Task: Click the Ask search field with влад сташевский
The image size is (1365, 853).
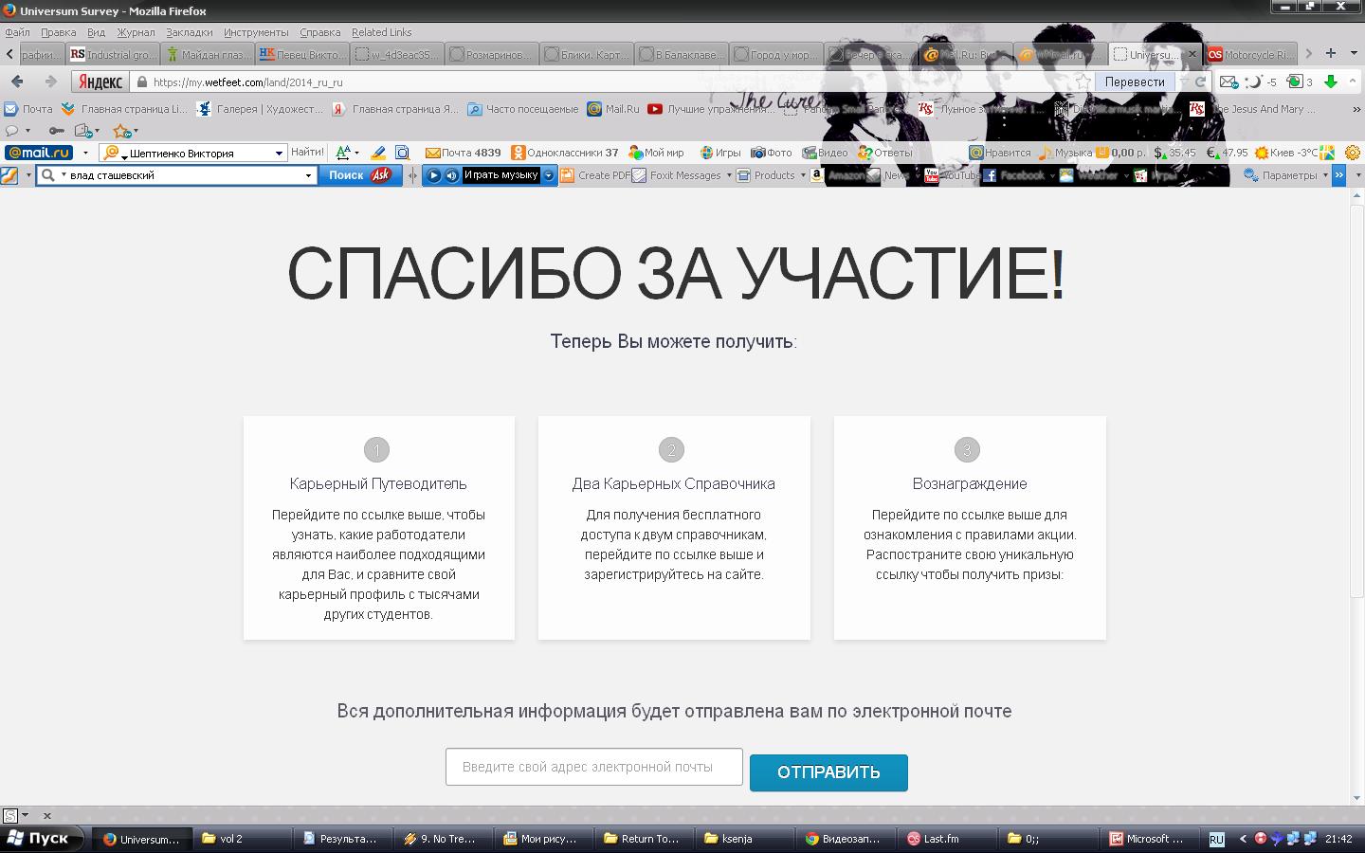Action: pyautogui.click(x=176, y=175)
